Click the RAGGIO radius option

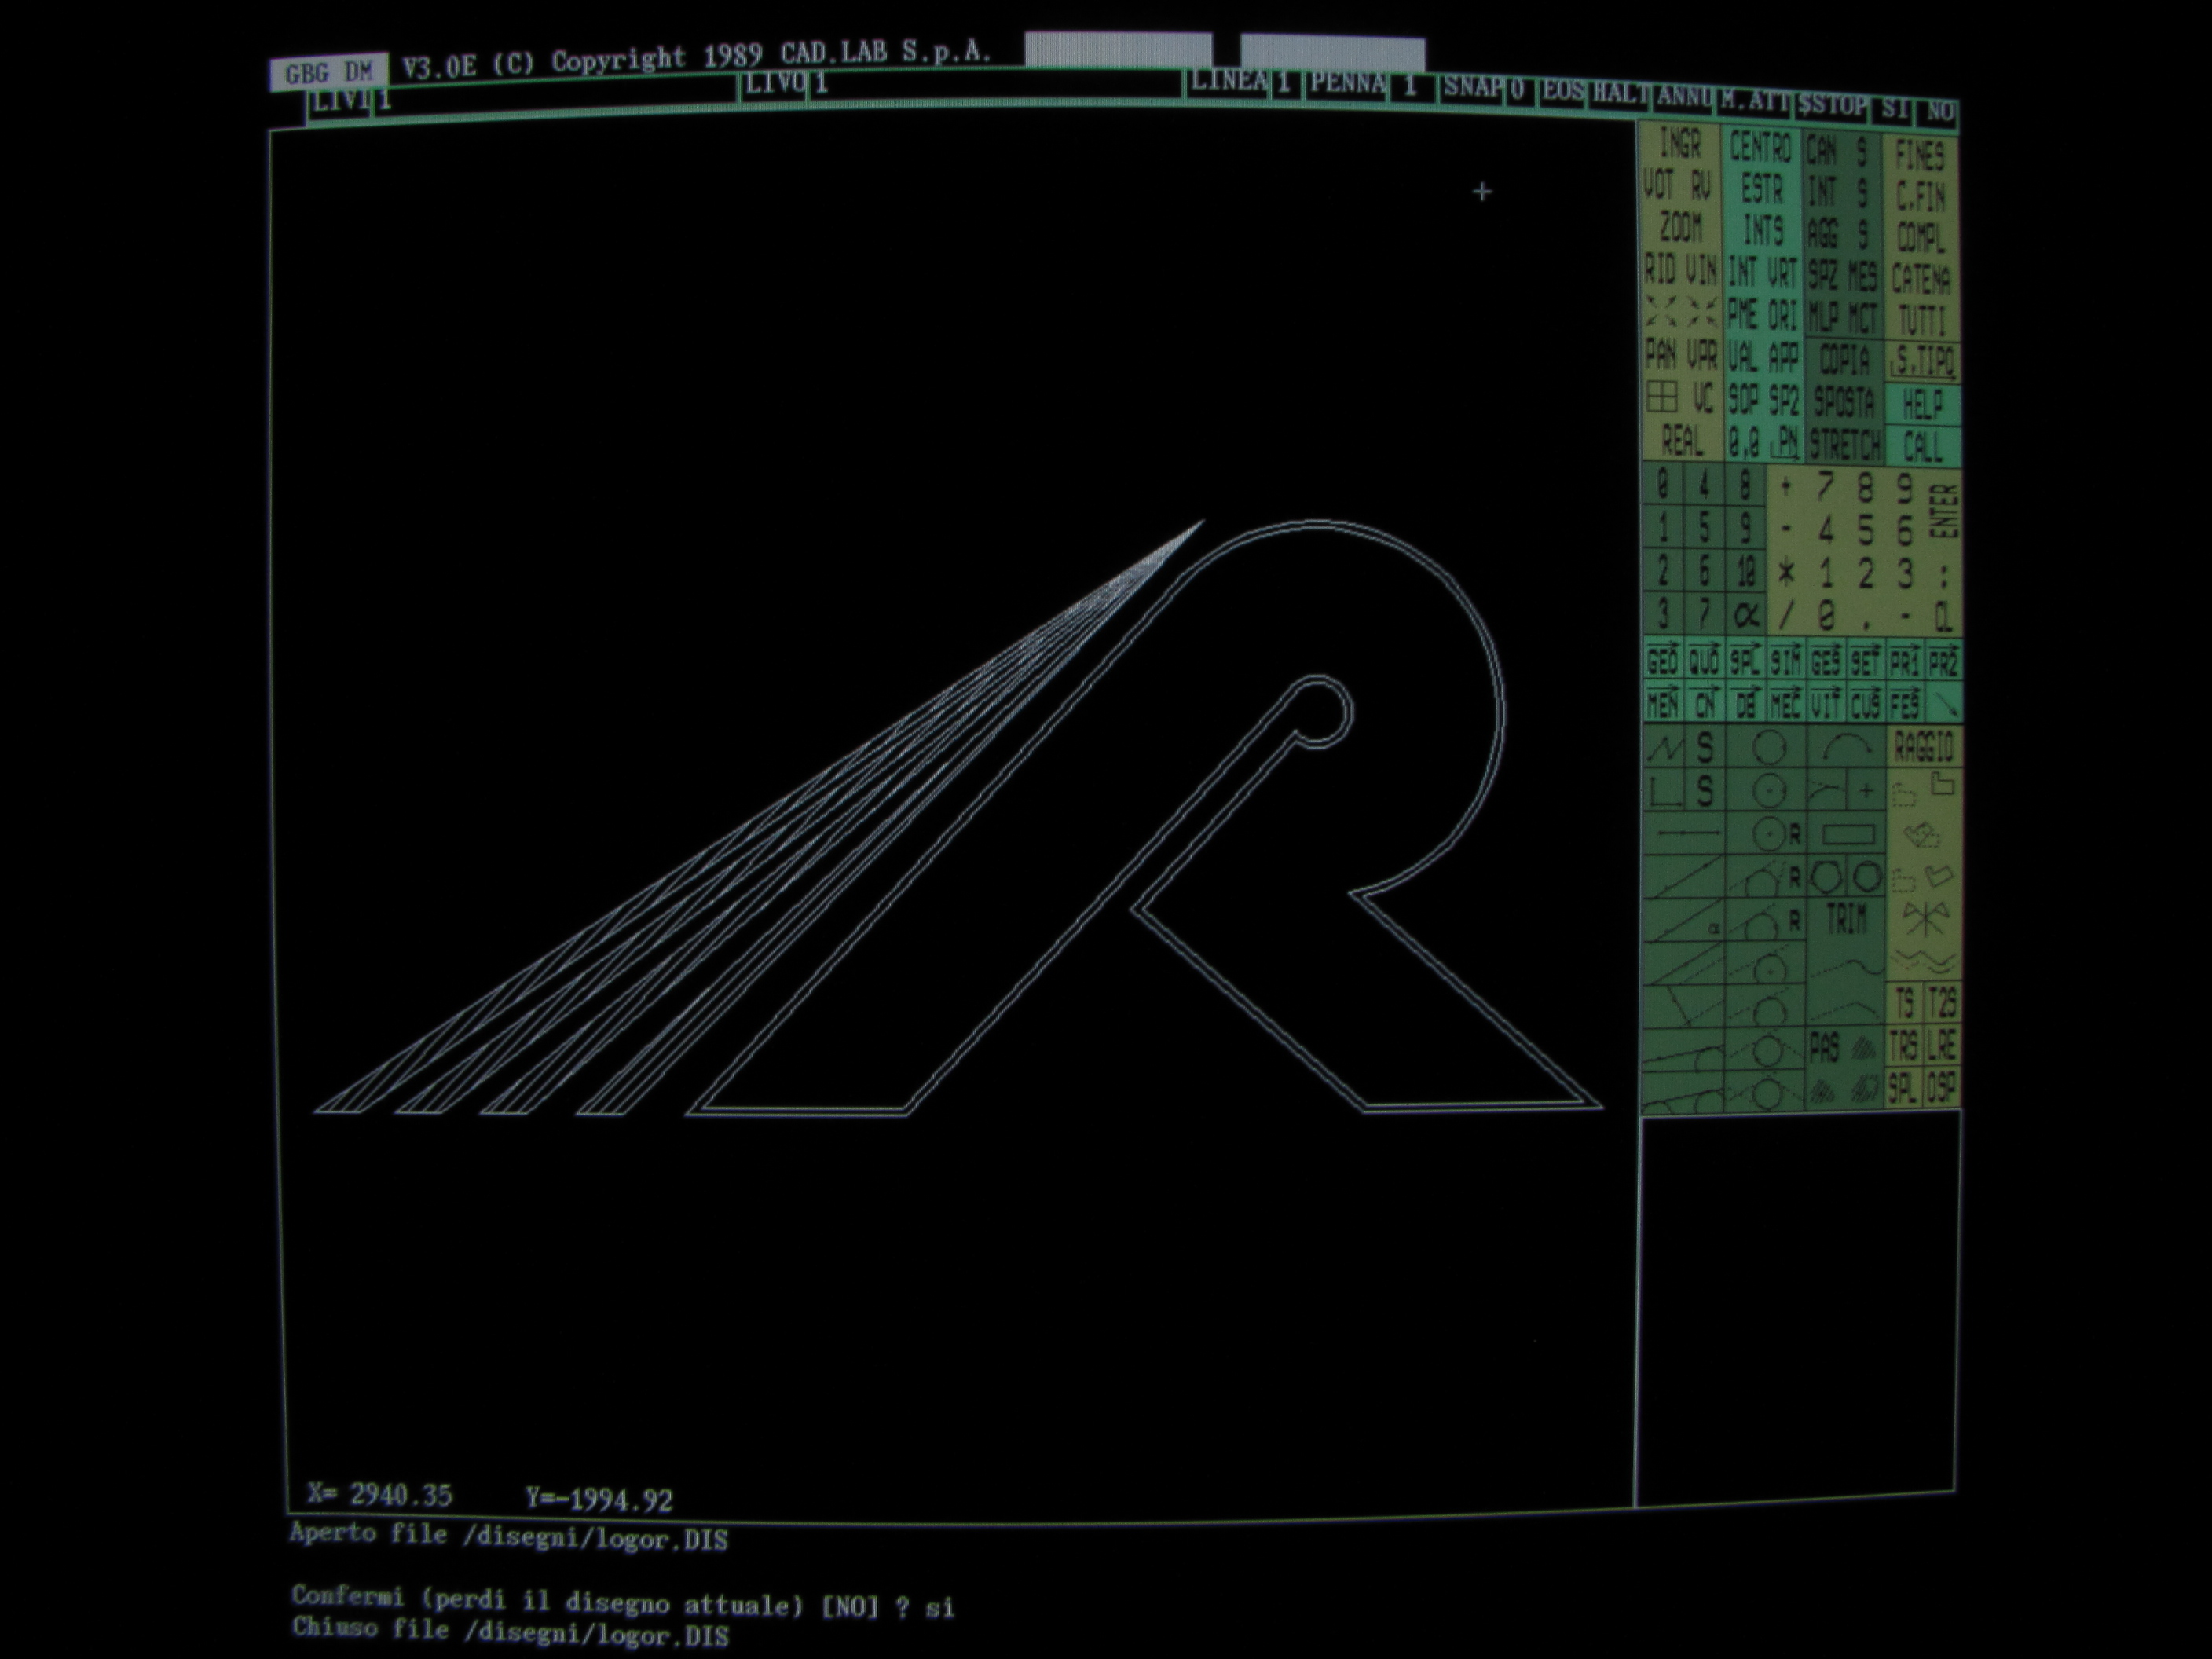point(1924,746)
